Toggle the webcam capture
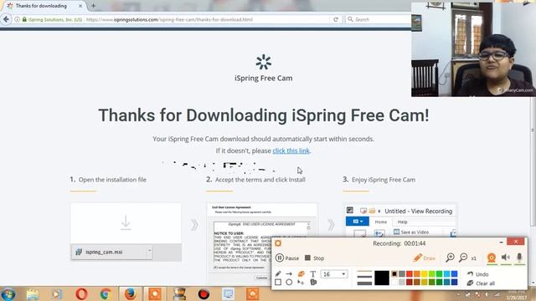This screenshot has width=536, height=301. tap(492, 258)
